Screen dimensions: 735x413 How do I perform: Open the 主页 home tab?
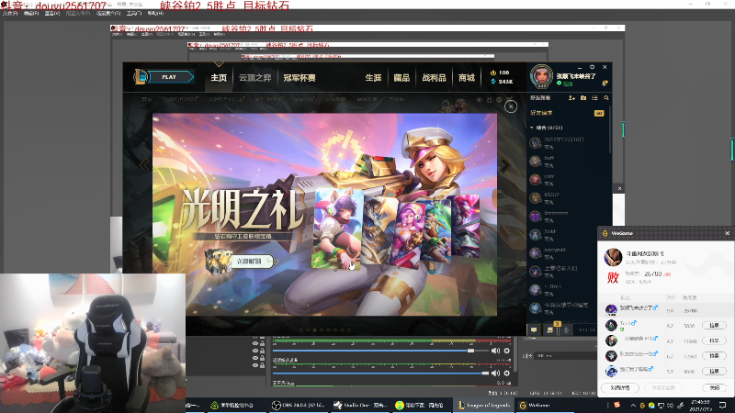click(219, 78)
